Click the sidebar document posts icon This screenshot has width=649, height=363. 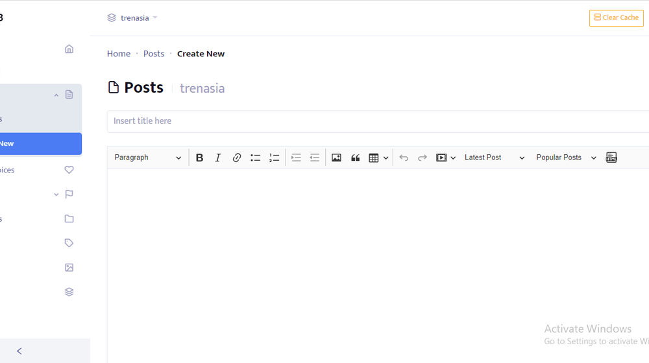69,95
